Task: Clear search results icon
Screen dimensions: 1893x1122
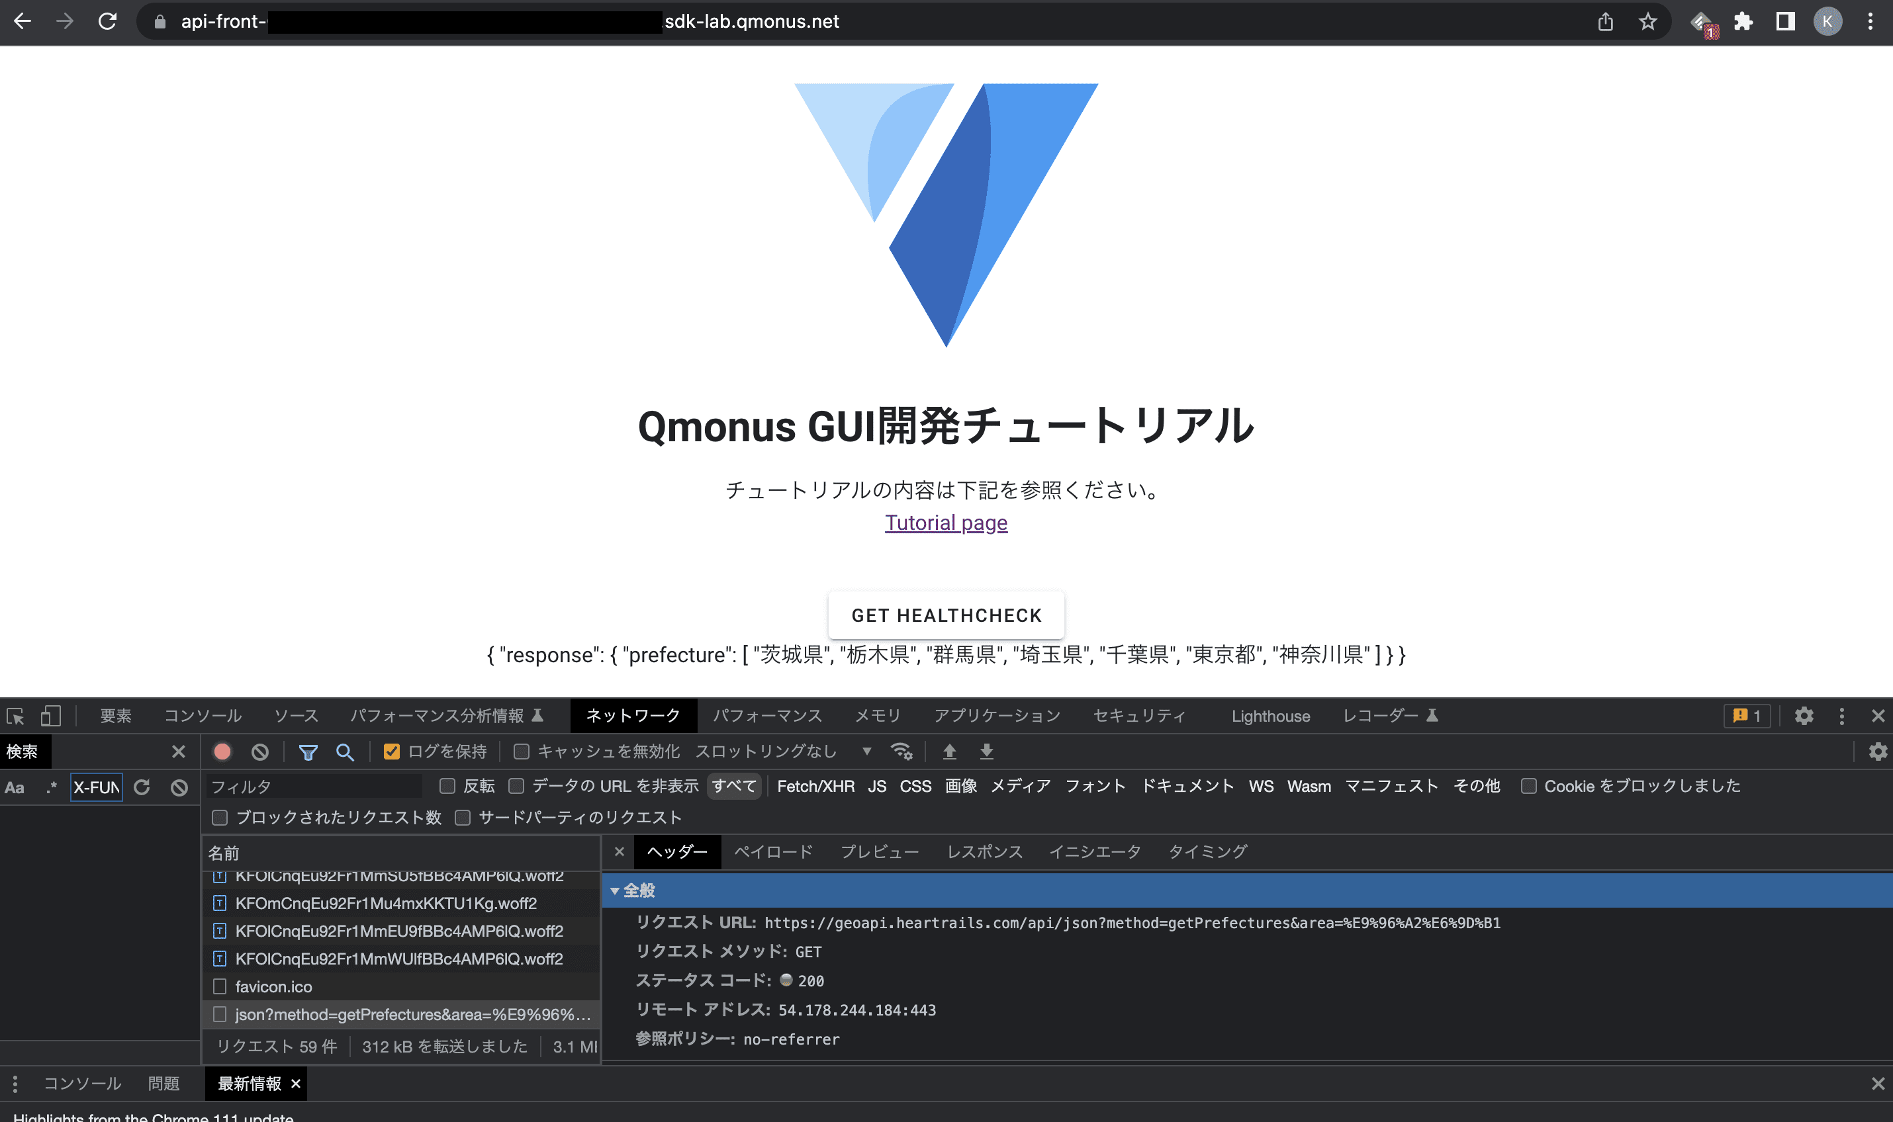Action: pos(179,787)
